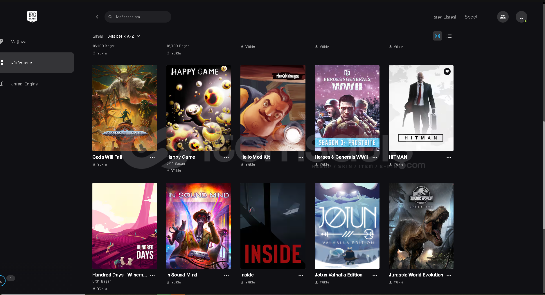Open HITMAN cover thumbnail
The height and width of the screenshot is (295, 545).
421,108
